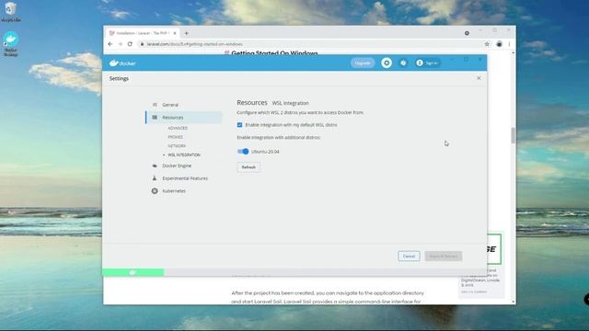Viewport: 589px width, 331px height.
Task: Click the Cancel button
Action: tap(409, 256)
